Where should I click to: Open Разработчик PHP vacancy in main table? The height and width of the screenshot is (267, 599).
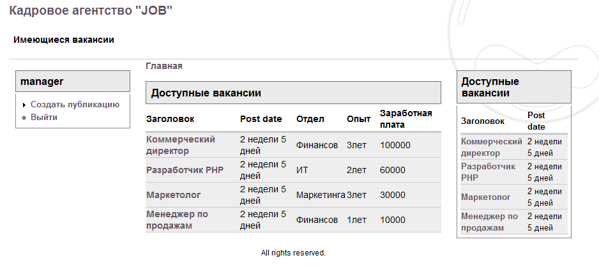(x=185, y=170)
